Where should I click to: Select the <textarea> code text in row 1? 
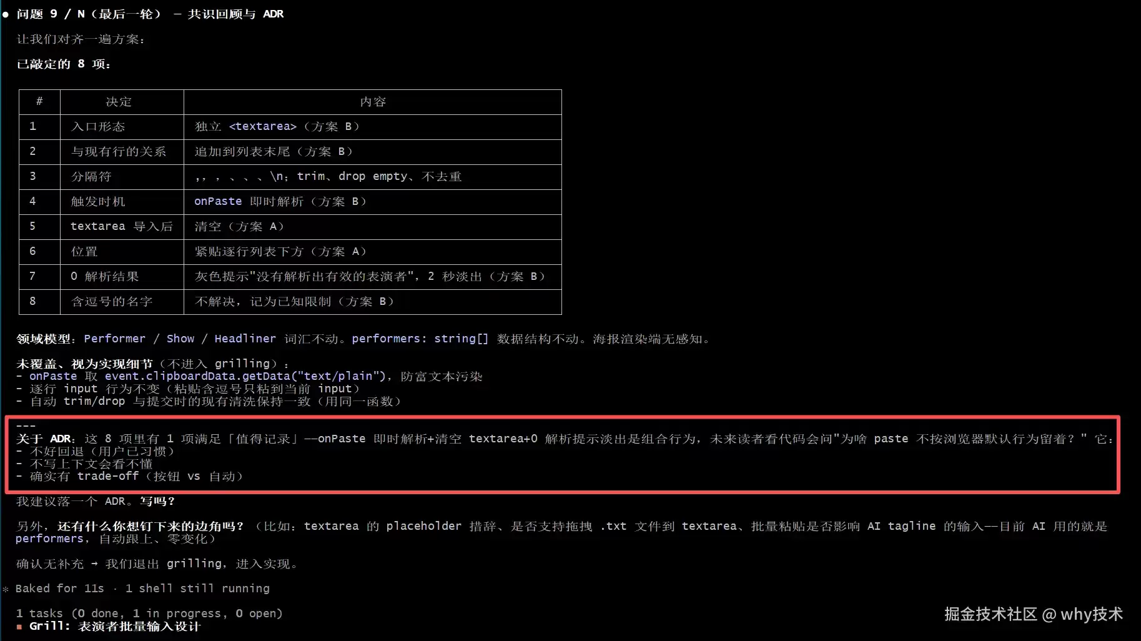(x=263, y=126)
